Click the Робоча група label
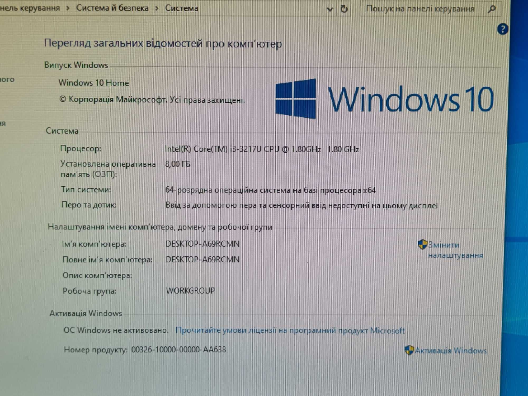Screen dimensions: 528x396 pyautogui.click(x=89, y=291)
